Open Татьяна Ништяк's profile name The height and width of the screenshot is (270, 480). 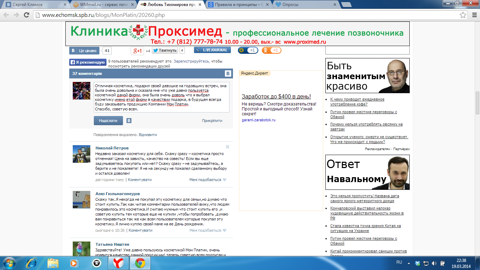tap(112, 244)
